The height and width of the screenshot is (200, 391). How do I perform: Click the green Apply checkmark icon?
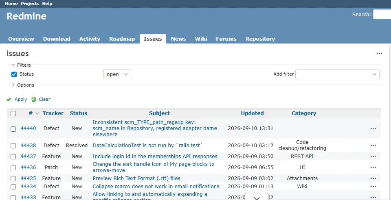tap(9, 100)
